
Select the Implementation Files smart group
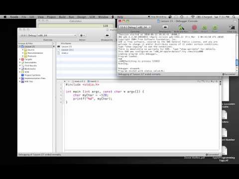tap(35, 78)
